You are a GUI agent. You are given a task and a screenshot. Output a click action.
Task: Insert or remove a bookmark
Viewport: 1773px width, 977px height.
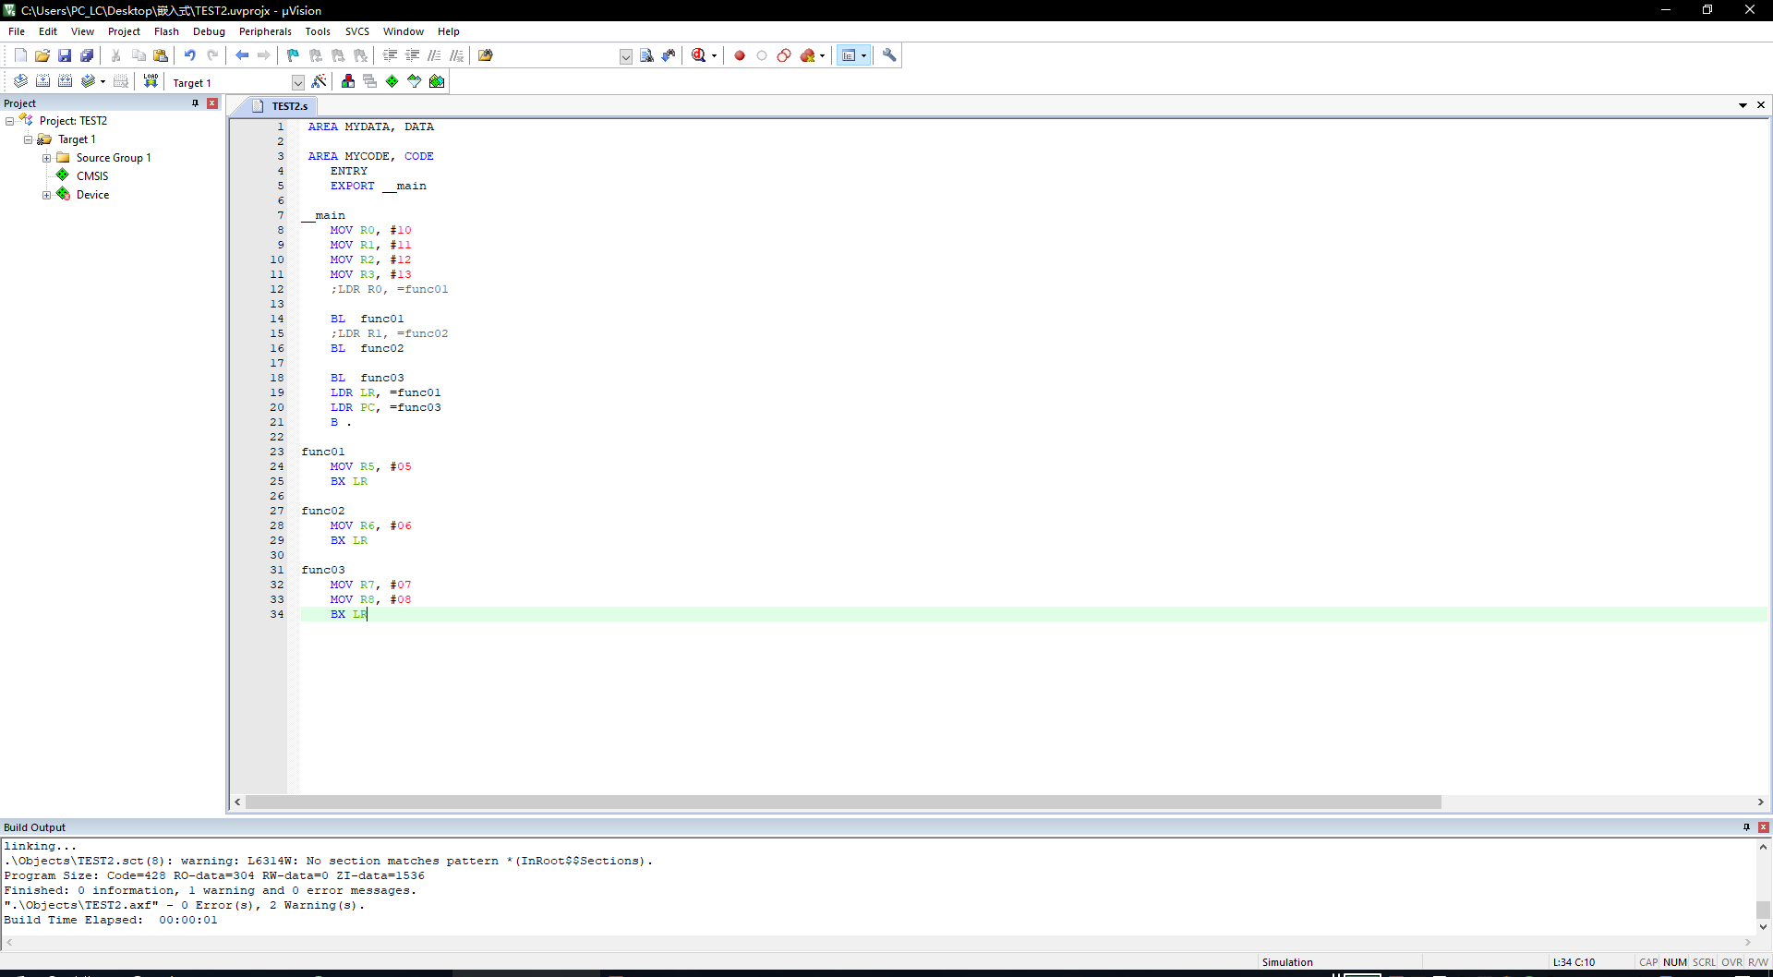[294, 55]
